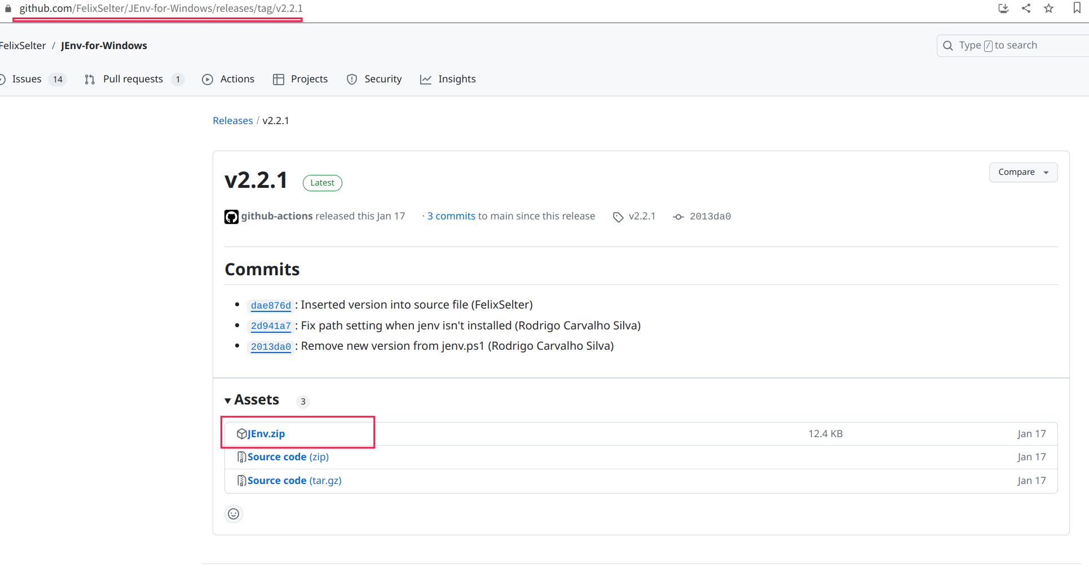The image size is (1089, 581).
Task: Open the github-actions user link
Action: 277,216
